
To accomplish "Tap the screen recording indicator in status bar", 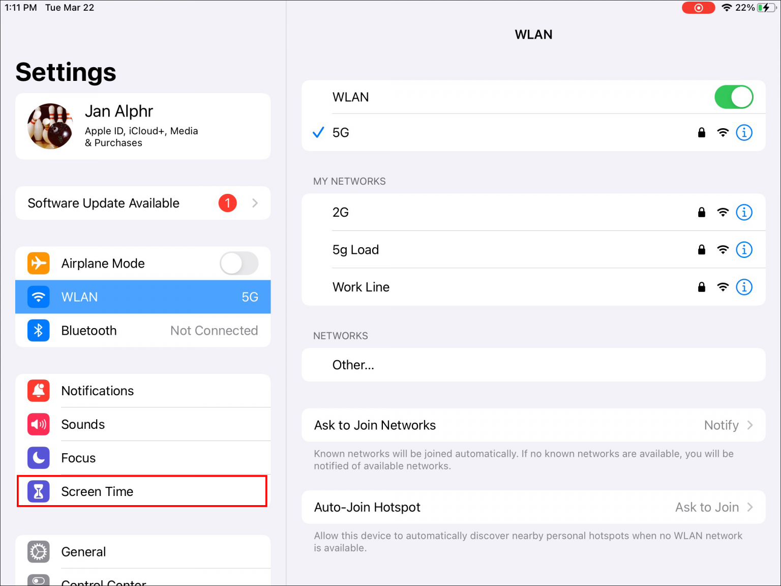I will click(x=698, y=7).
